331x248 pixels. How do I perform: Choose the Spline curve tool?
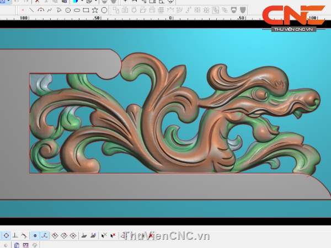[50, 10]
